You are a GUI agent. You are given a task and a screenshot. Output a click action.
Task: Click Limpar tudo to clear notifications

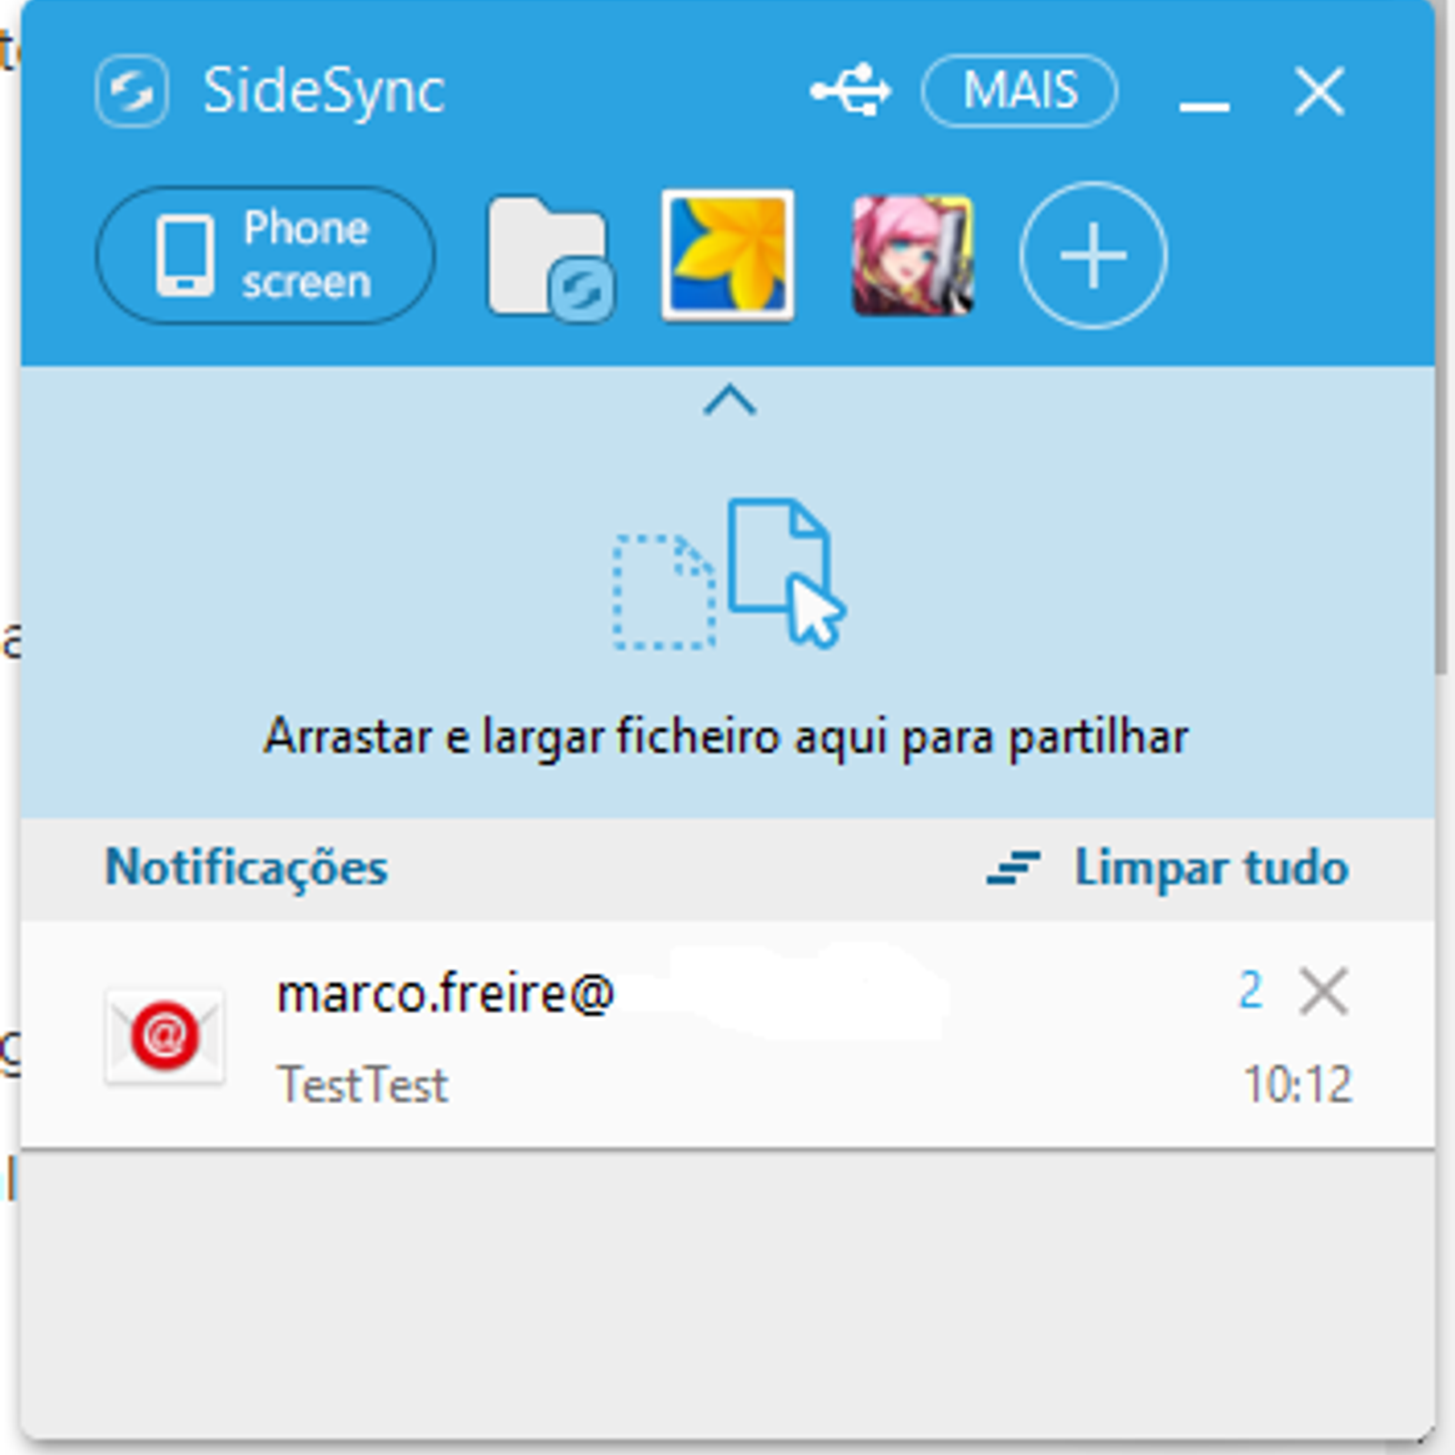click(x=1211, y=868)
